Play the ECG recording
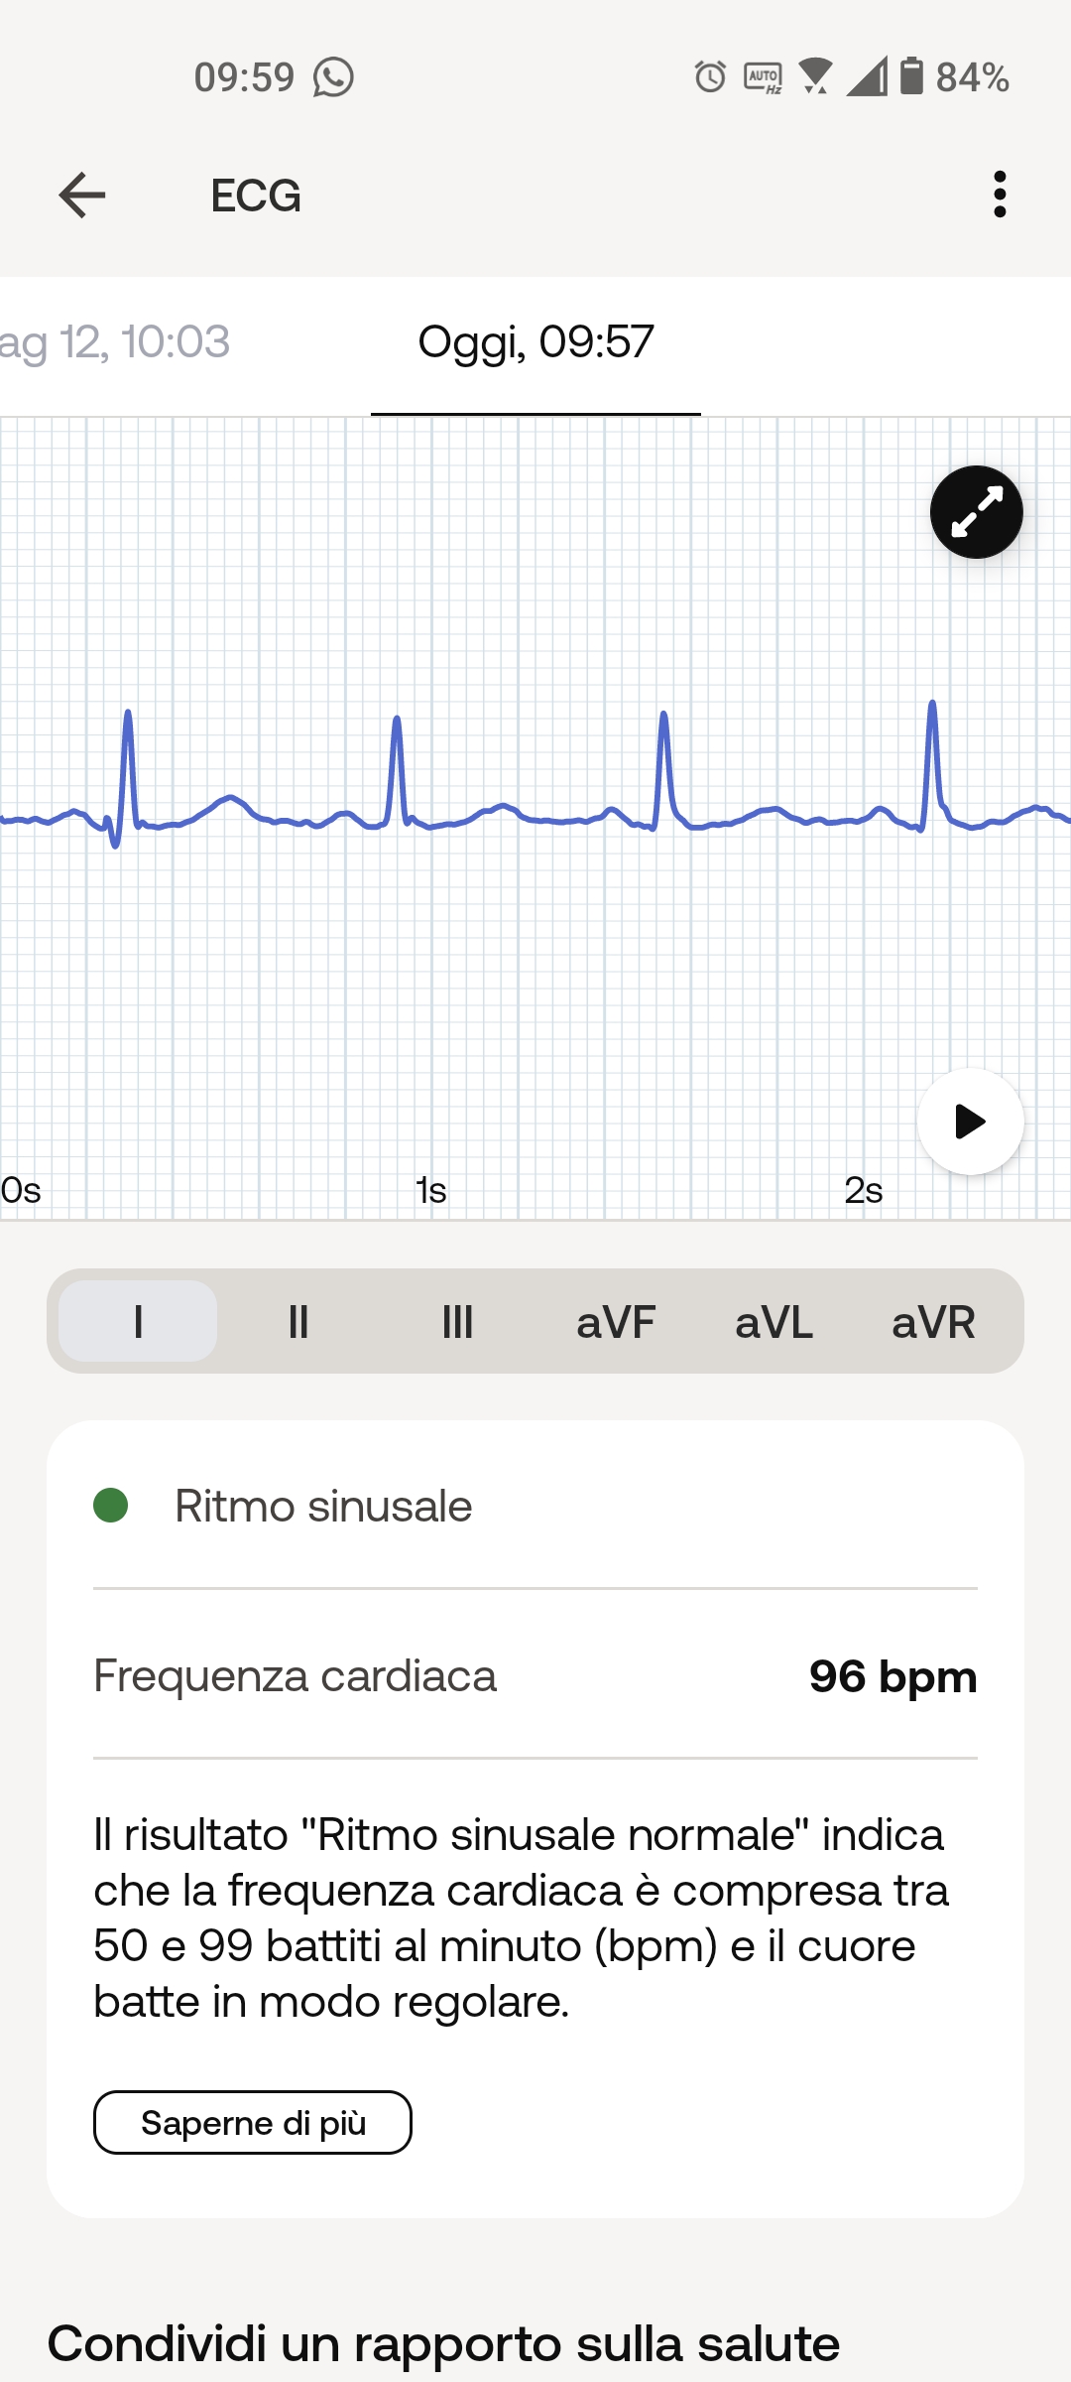The image size is (1071, 2382). 970,1122
